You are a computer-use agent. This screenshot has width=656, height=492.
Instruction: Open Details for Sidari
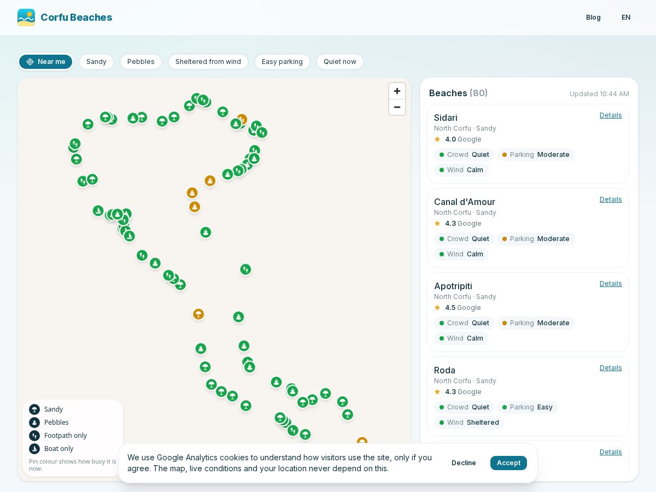pos(611,115)
